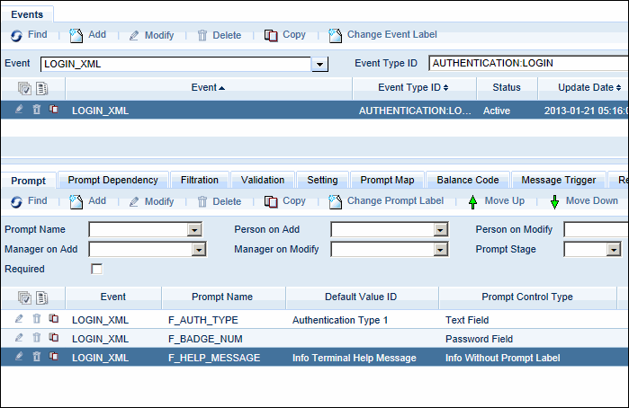629x408 pixels.
Task: Open the Validation tab
Action: tap(263, 180)
